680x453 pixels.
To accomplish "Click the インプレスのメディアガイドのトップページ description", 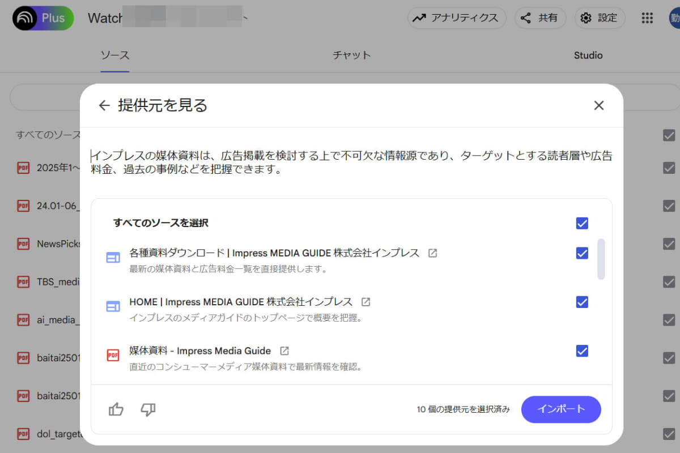I will click(245, 318).
